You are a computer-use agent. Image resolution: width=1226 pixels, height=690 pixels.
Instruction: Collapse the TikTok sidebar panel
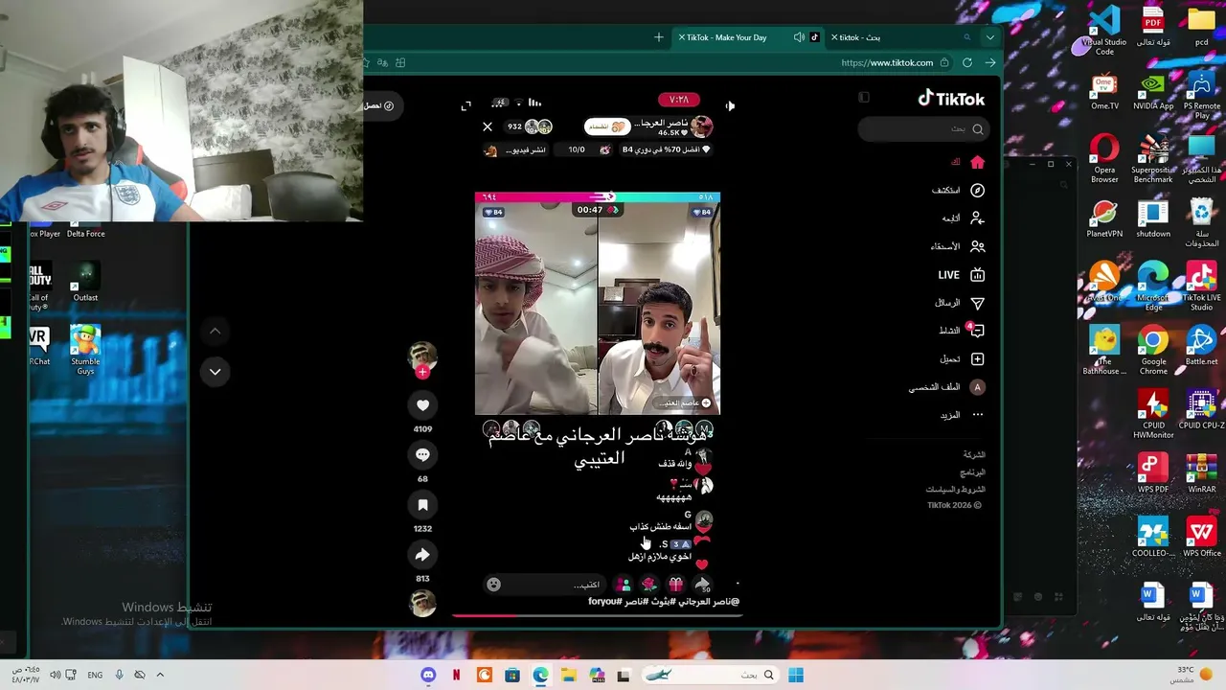864,97
